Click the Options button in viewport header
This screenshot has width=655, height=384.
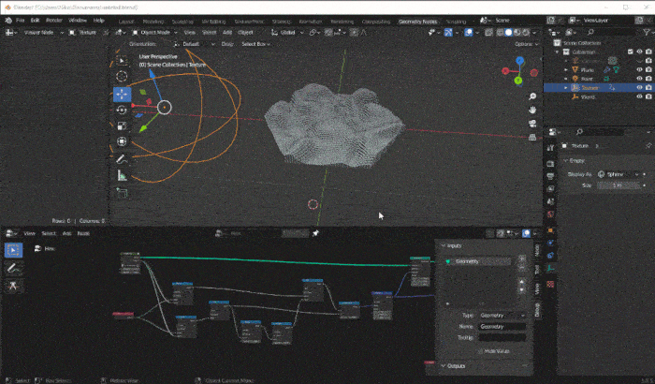526,43
